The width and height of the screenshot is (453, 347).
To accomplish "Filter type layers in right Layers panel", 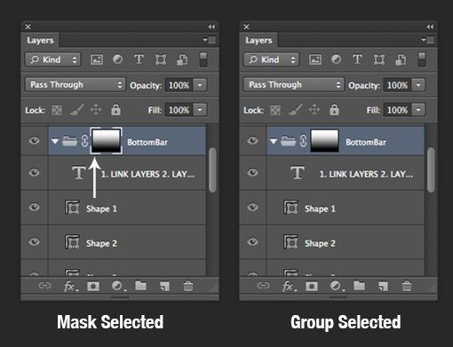I will (x=357, y=59).
